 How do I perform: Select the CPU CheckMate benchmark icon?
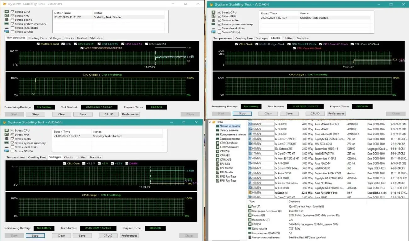tap(218, 143)
